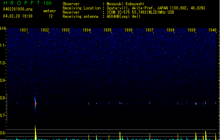
Task: Click the 1935 time marker
Action: pos(107,30)
